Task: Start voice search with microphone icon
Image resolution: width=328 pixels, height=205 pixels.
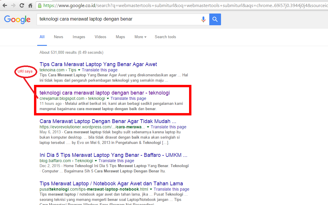Action: [x=203, y=19]
